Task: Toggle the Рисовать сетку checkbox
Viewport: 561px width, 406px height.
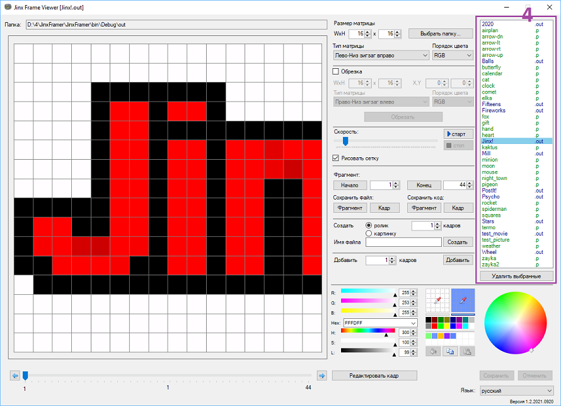Action: pos(335,158)
